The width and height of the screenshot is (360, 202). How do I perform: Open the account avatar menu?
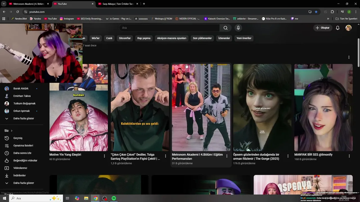pyautogui.click(x=348, y=28)
